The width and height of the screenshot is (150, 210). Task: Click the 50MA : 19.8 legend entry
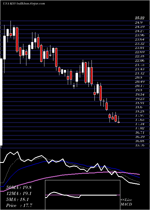pos(19,187)
